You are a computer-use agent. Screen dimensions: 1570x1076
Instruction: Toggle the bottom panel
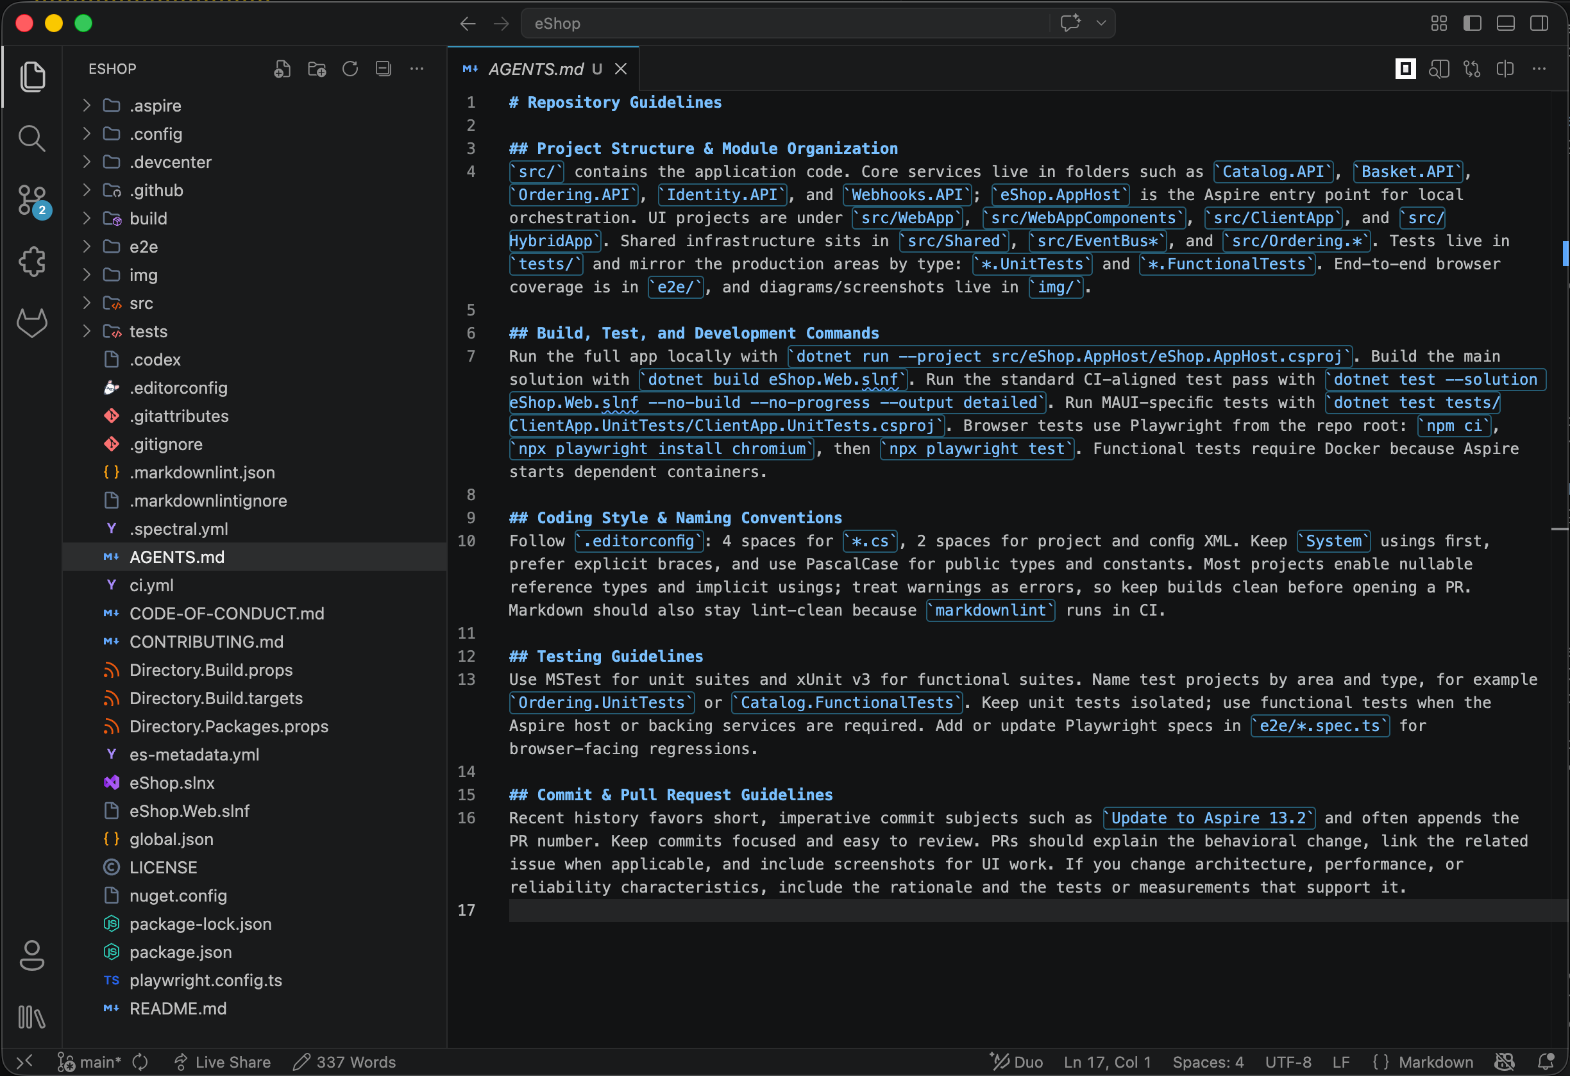click(x=1506, y=24)
